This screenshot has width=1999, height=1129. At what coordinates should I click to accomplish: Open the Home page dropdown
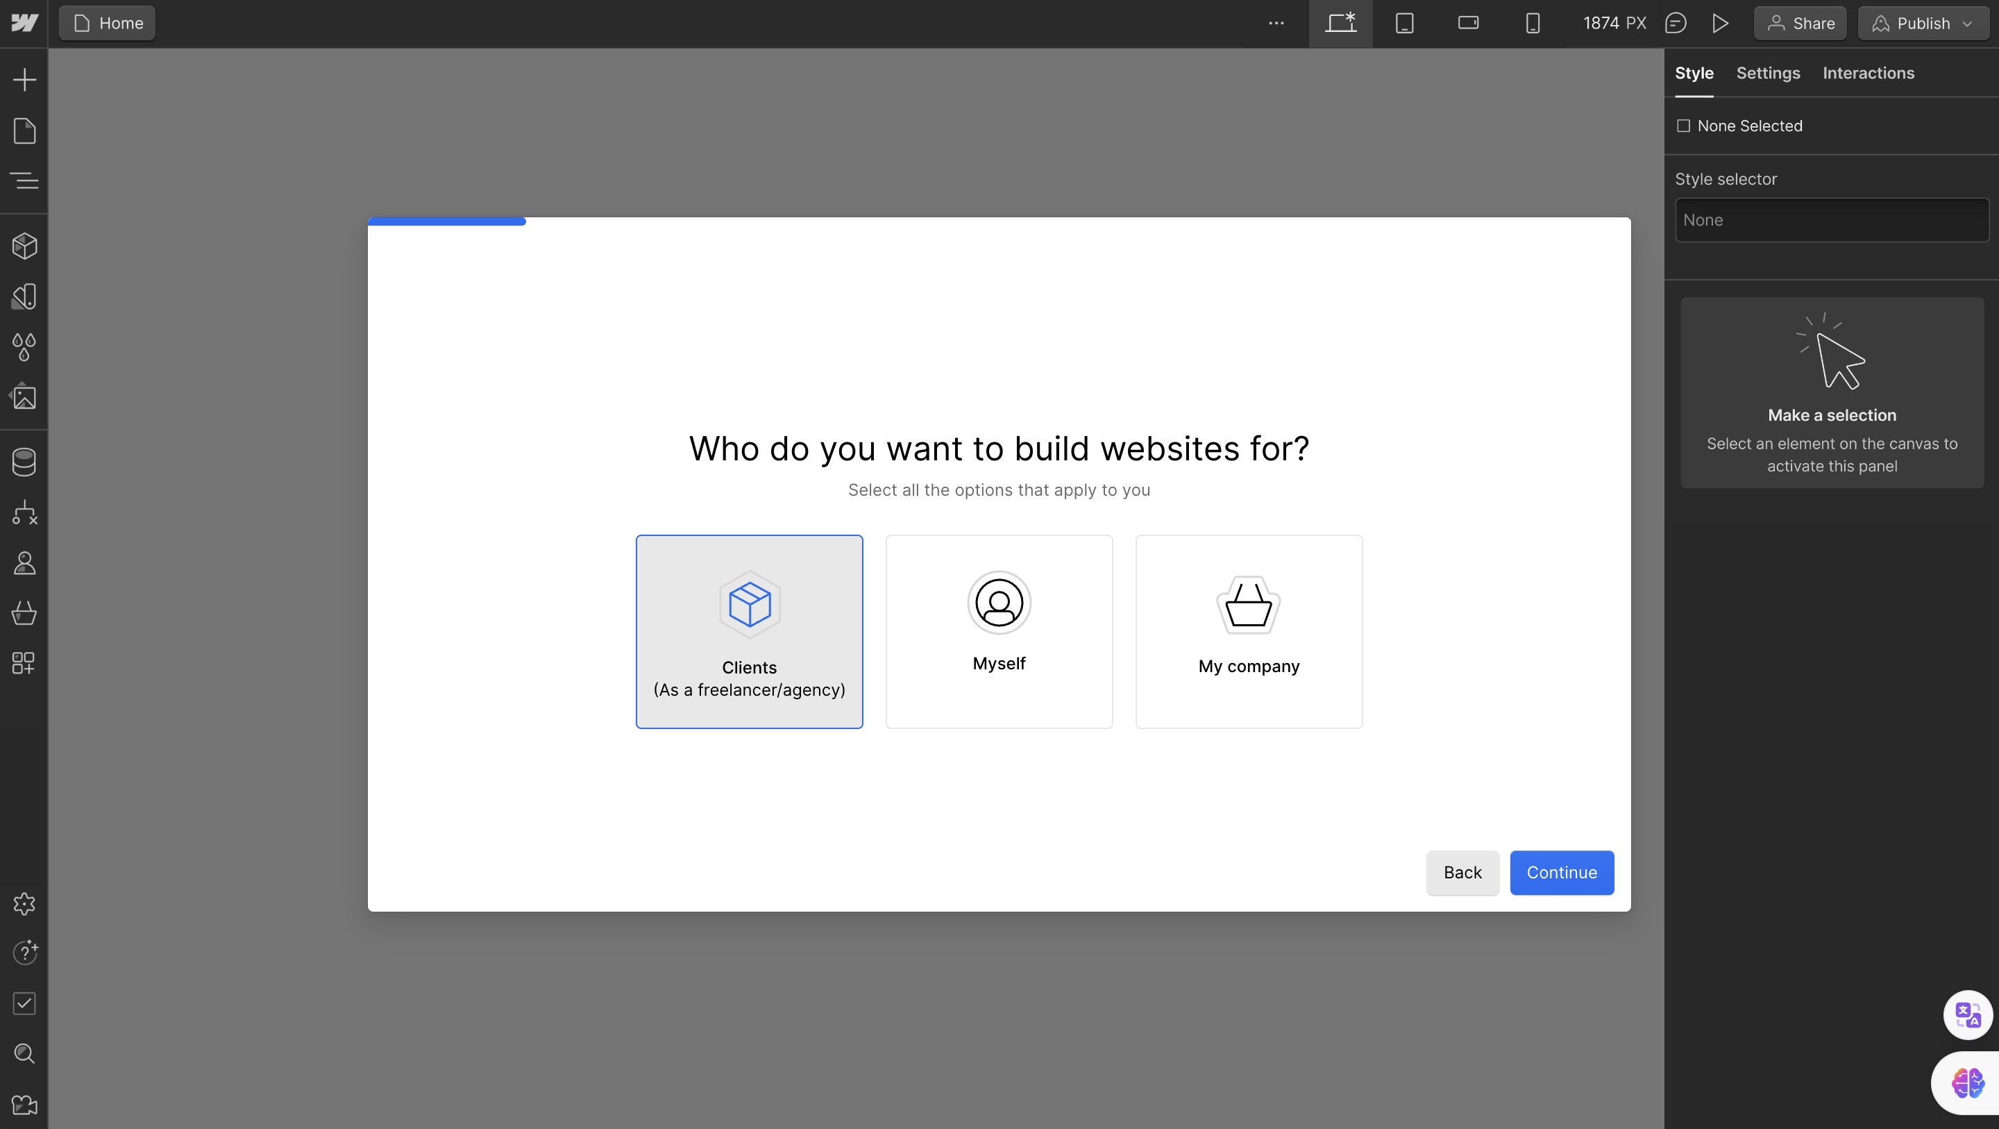click(x=107, y=24)
